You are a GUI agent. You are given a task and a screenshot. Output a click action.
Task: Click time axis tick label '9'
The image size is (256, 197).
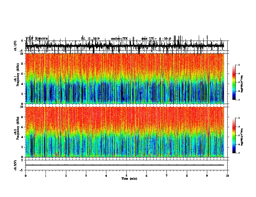tap(207, 176)
